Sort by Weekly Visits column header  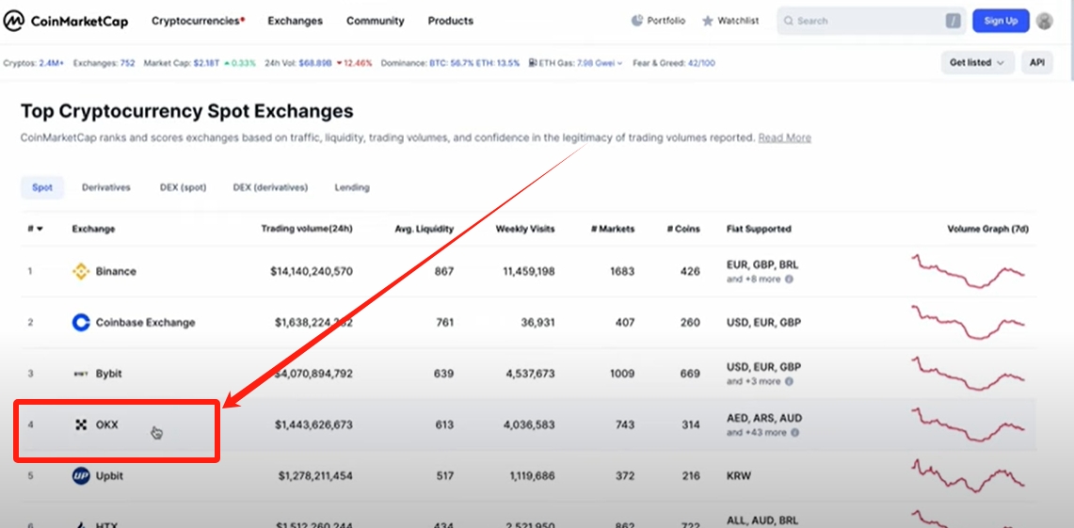pos(525,229)
